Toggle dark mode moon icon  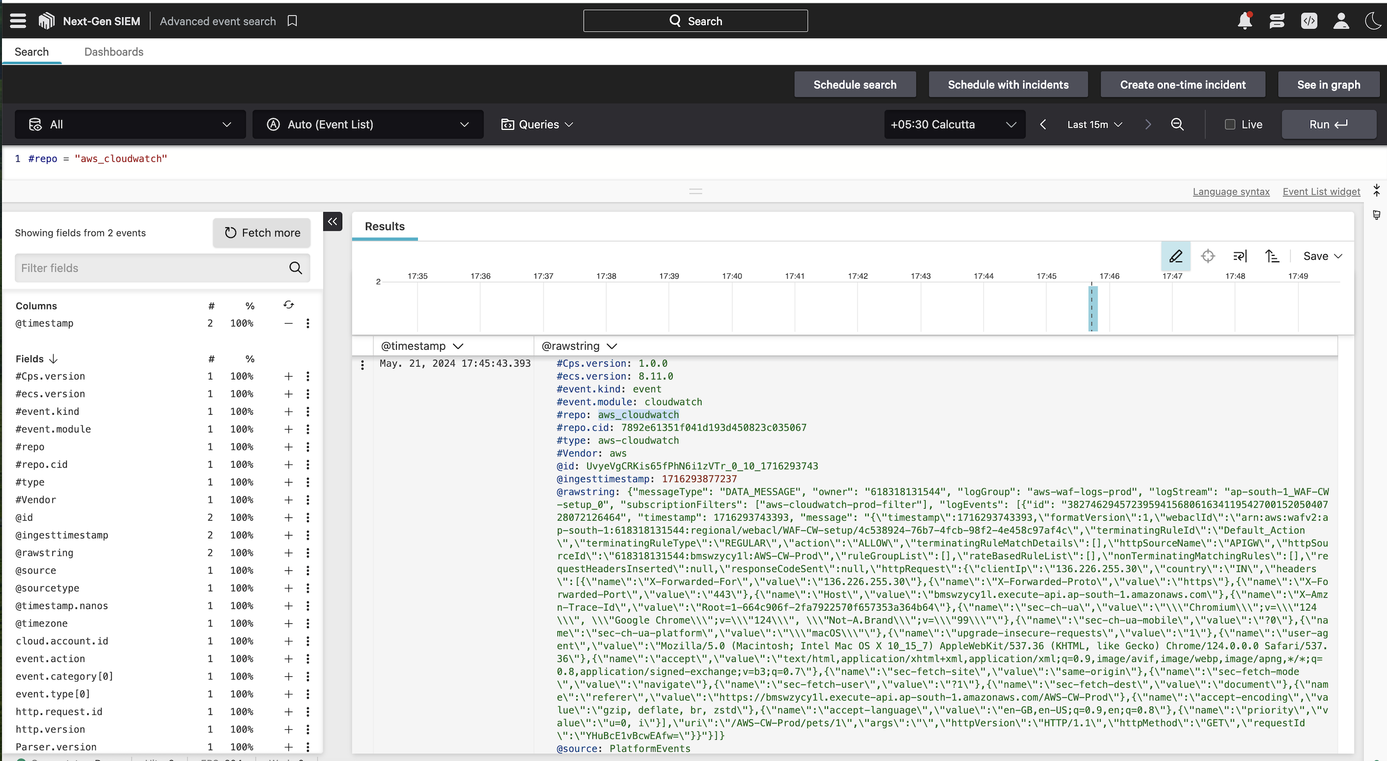point(1373,21)
